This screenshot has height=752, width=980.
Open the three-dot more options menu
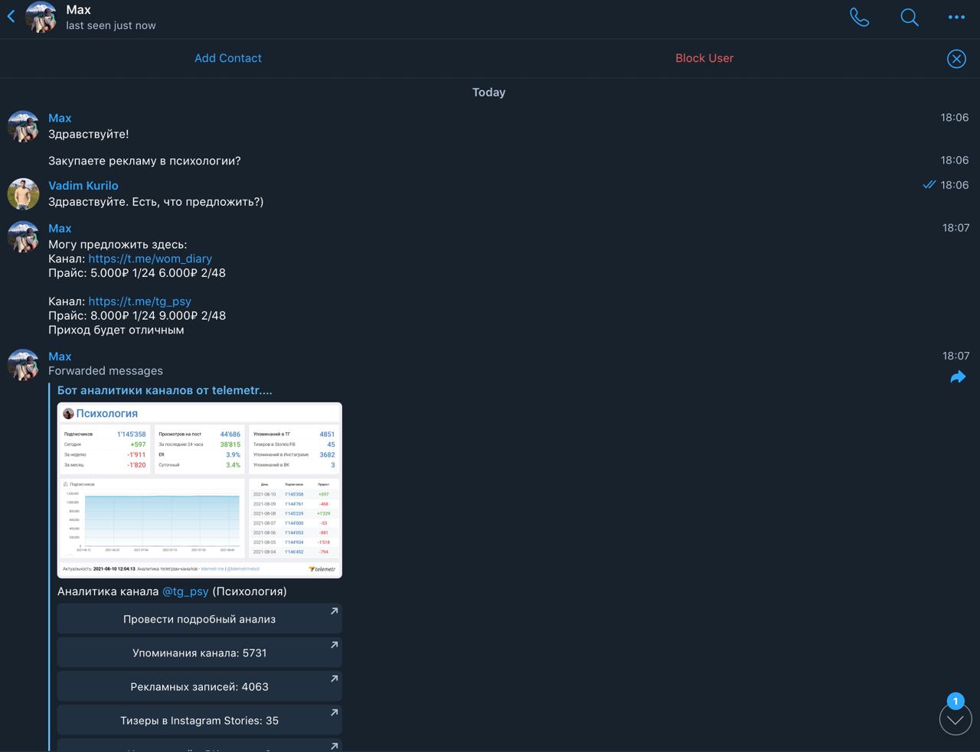click(x=956, y=17)
